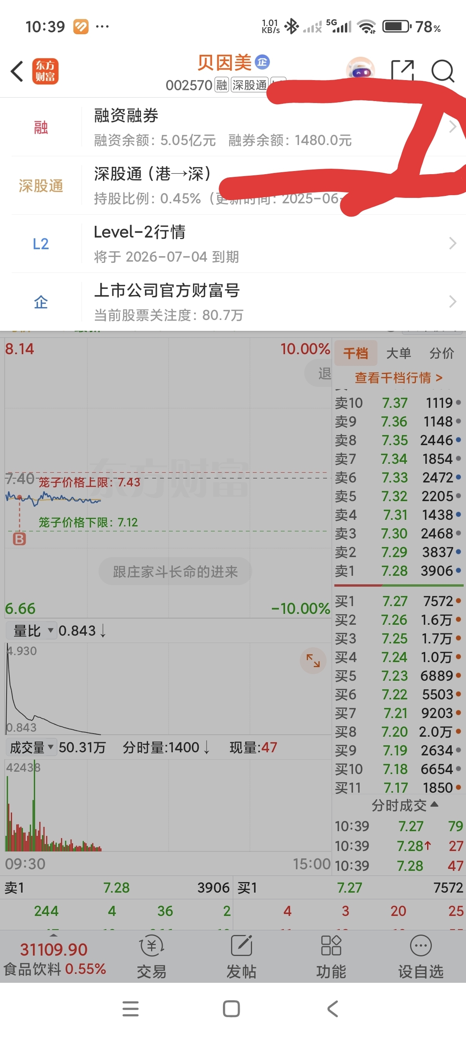Tap Android system back chevron

(332, 1008)
